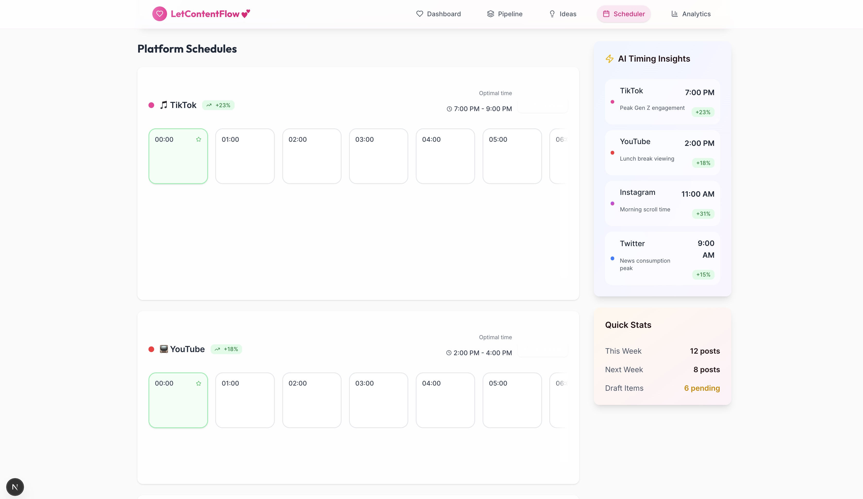Click the star icon in TikTok 00:00 slot

[199, 139]
